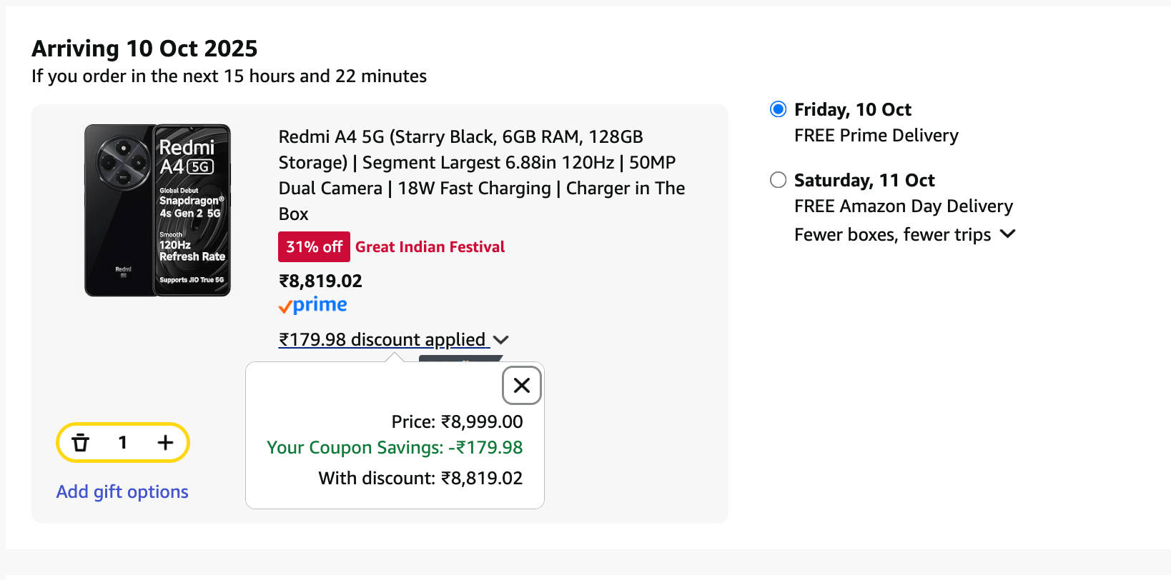The height and width of the screenshot is (580, 1171).
Task: Click the Add gift options link
Action: click(x=122, y=491)
